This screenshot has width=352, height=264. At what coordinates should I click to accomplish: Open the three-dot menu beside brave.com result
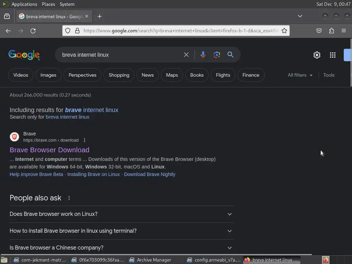point(85,140)
